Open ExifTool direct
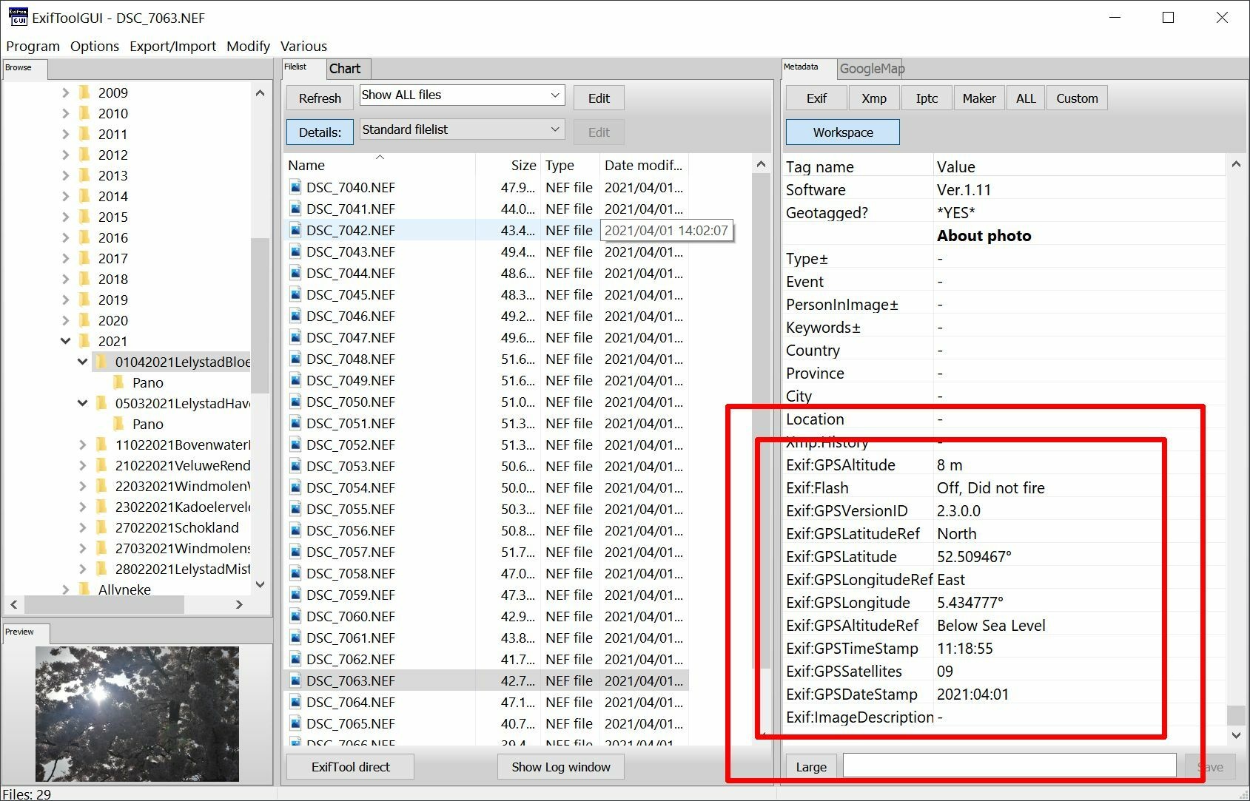 [x=349, y=766]
